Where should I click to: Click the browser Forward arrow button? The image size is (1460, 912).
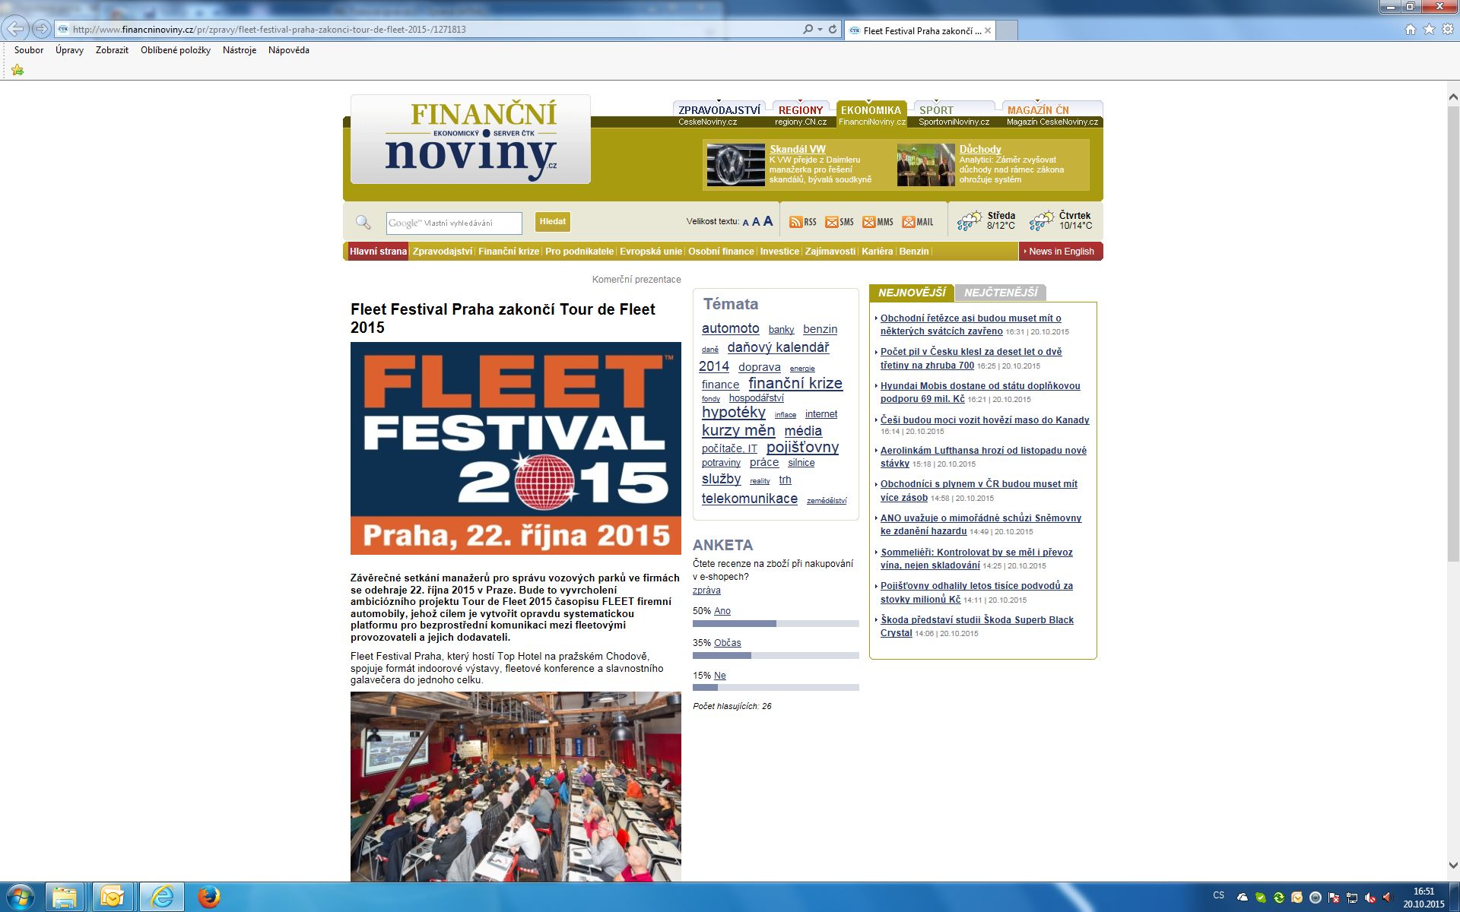pyautogui.click(x=42, y=29)
